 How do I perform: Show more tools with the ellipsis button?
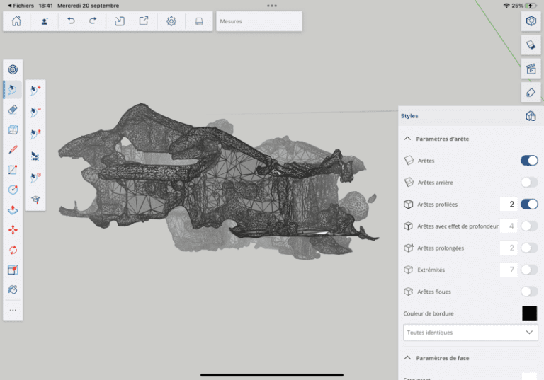click(x=13, y=310)
